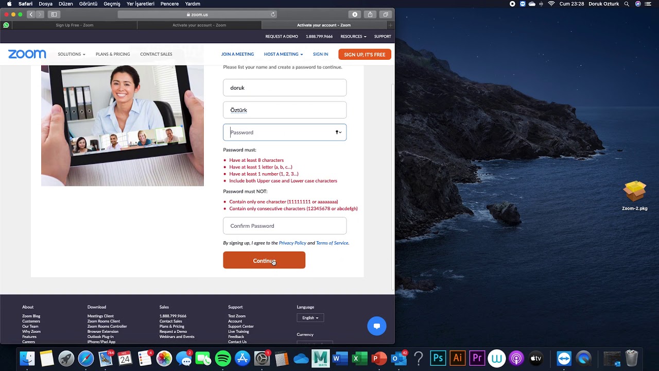The width and height of the screenshot is (659, 371).
Task: Open Zoom Blog footer link
Action: pyautogui.click(x=31, y=316)
